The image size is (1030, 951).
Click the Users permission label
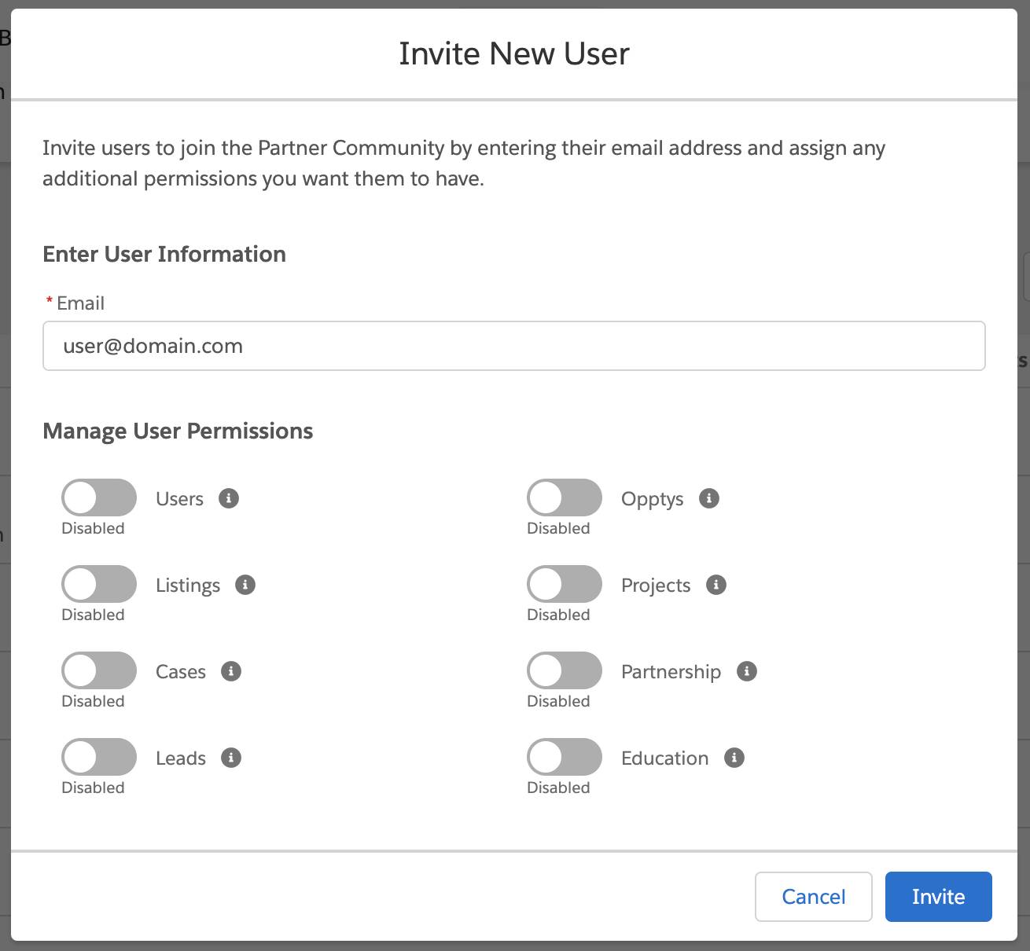(179, 499)
